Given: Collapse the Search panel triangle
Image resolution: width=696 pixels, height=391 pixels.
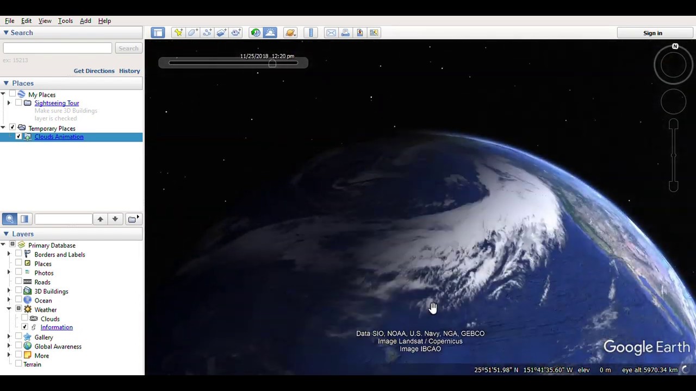Looking at the screenshot, I should coord(5,33).
